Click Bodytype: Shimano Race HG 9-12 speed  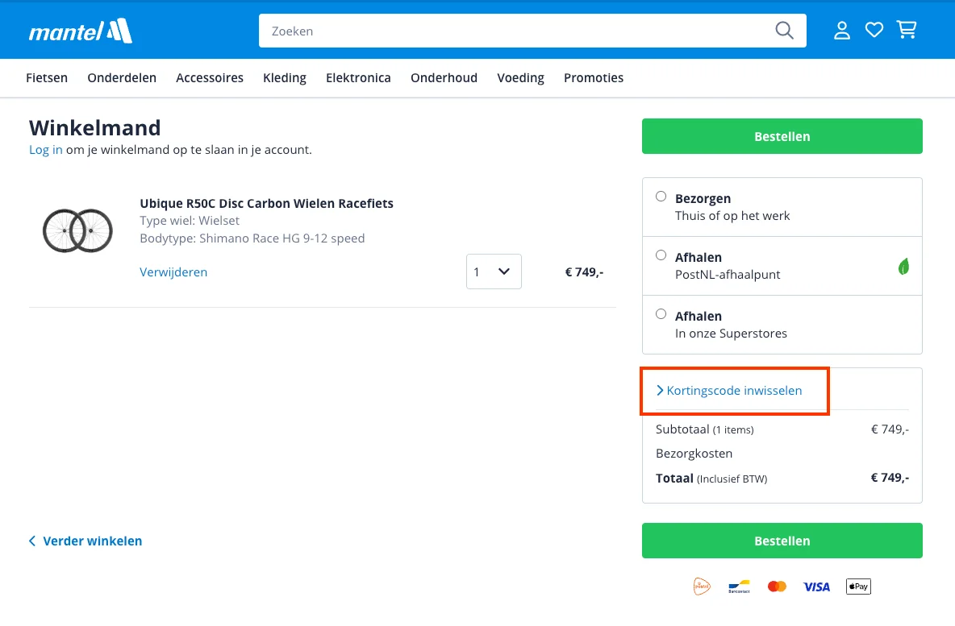pyautogui.click(x=252, y=238)
